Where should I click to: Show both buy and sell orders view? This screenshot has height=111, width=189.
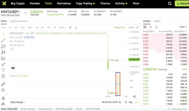[145, 27]
